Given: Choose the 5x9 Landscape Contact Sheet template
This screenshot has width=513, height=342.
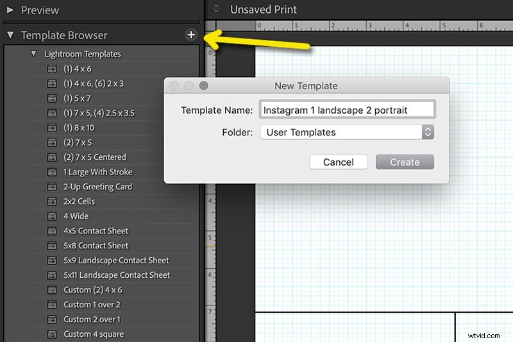Looking at the screenshot, I should (x=116, y=260).
